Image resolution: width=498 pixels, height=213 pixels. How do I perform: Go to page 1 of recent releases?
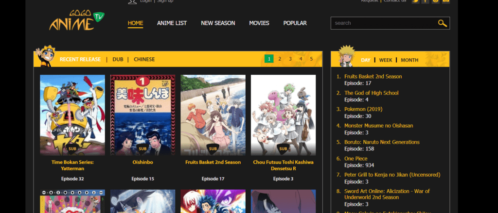(x=269, y=59)
